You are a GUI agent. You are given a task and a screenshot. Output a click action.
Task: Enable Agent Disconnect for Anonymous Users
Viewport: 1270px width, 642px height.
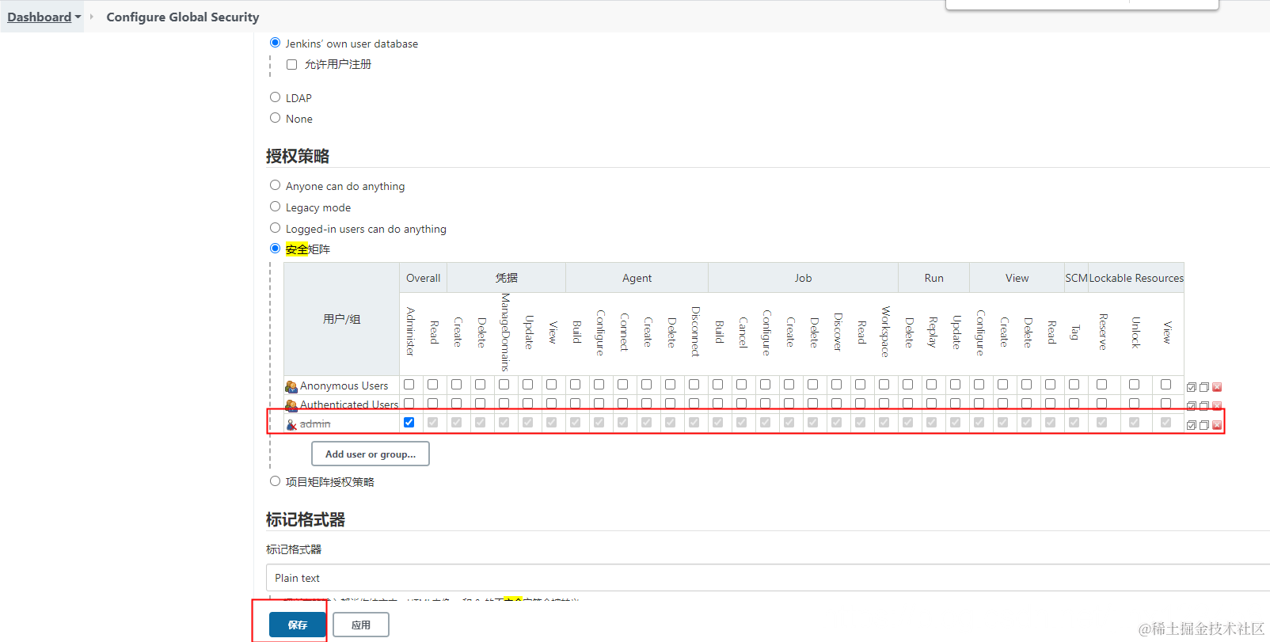pyautogui.click(x=694, y=384)
